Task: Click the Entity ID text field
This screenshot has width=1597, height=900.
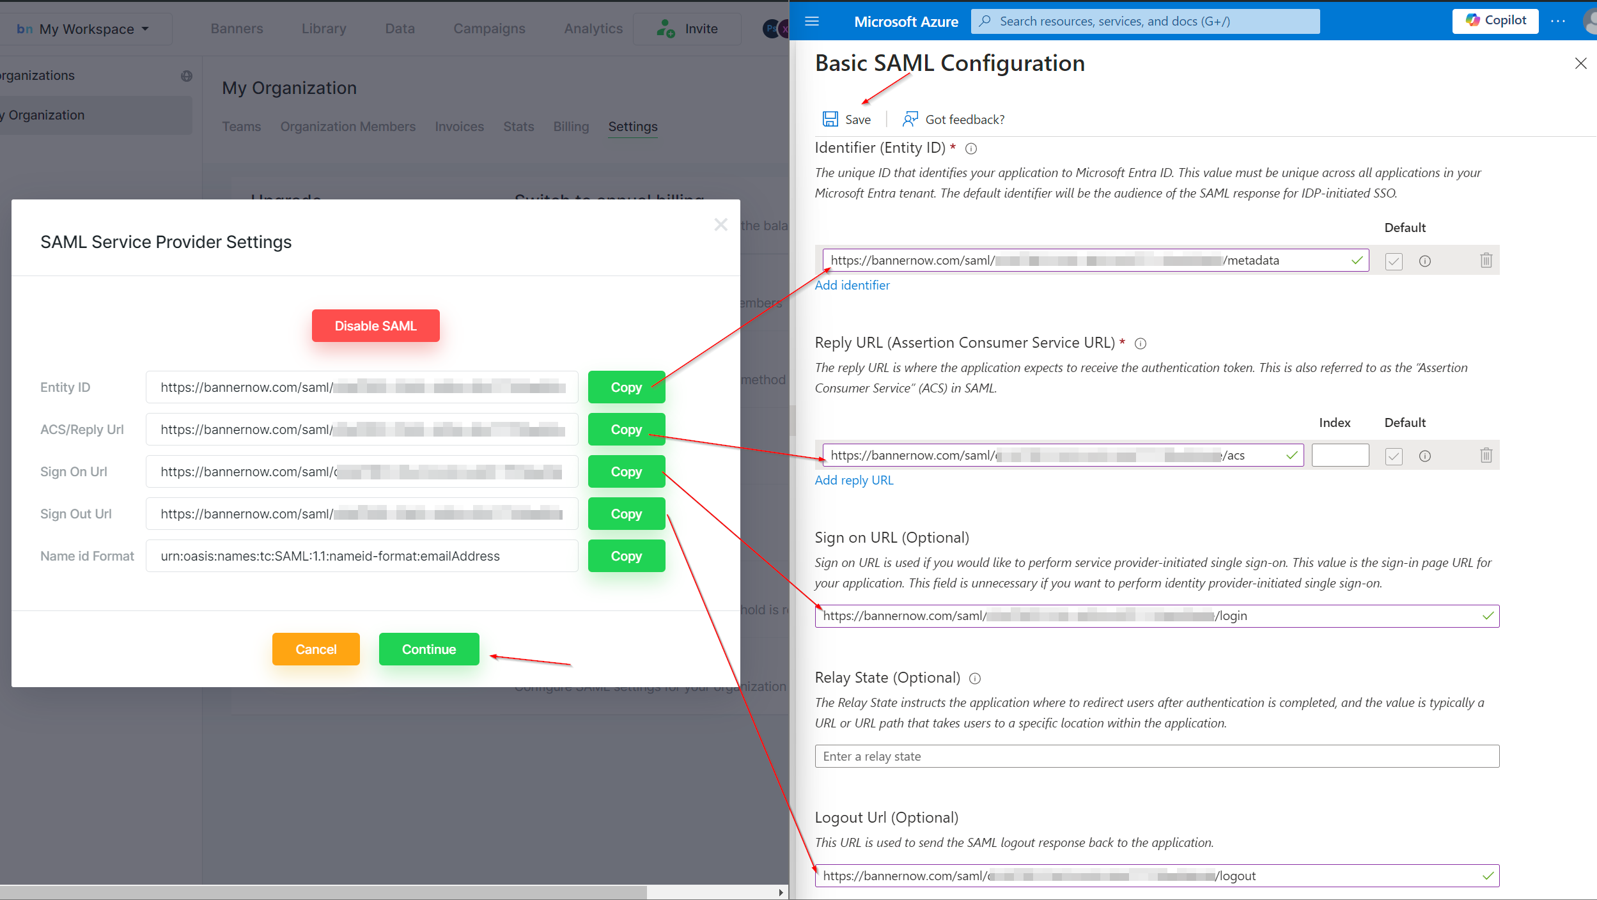Action: 362,387
